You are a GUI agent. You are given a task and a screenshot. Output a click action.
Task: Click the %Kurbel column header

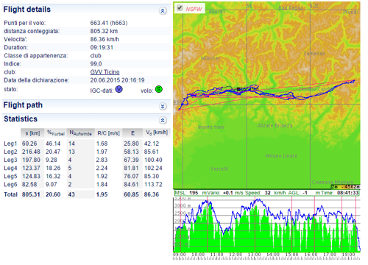56,133
